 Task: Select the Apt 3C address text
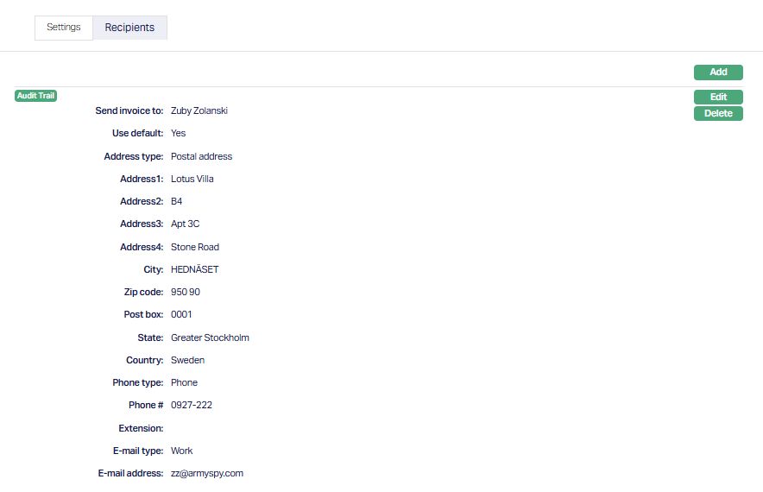(x=185, y=224)
